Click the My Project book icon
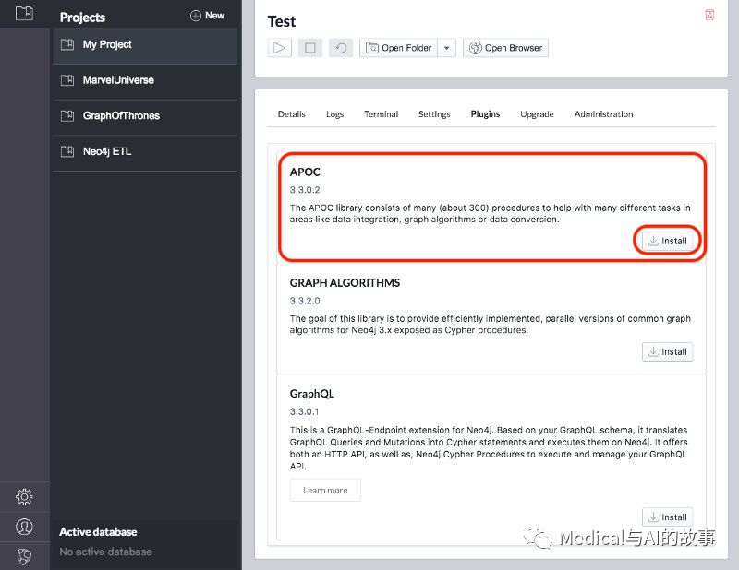739x570 pixels. (67, 44)
